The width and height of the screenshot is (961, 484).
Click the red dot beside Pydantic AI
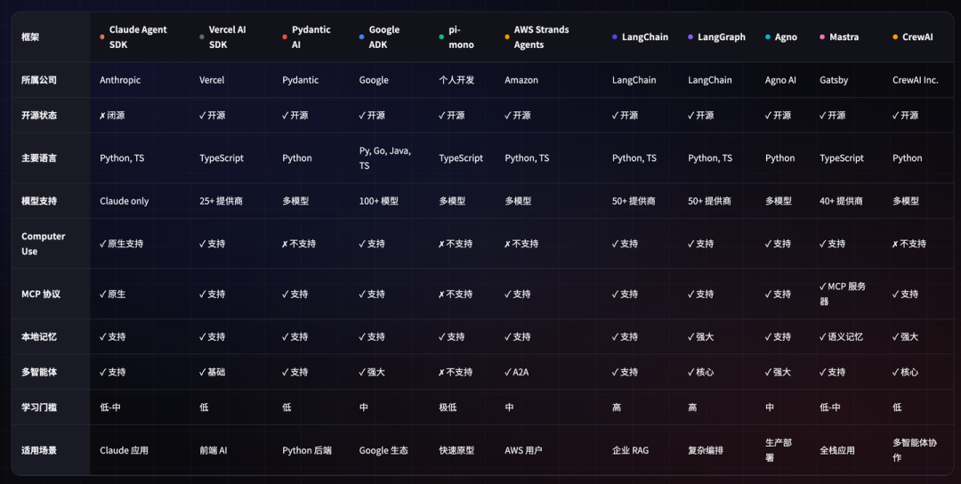[285, 36]
